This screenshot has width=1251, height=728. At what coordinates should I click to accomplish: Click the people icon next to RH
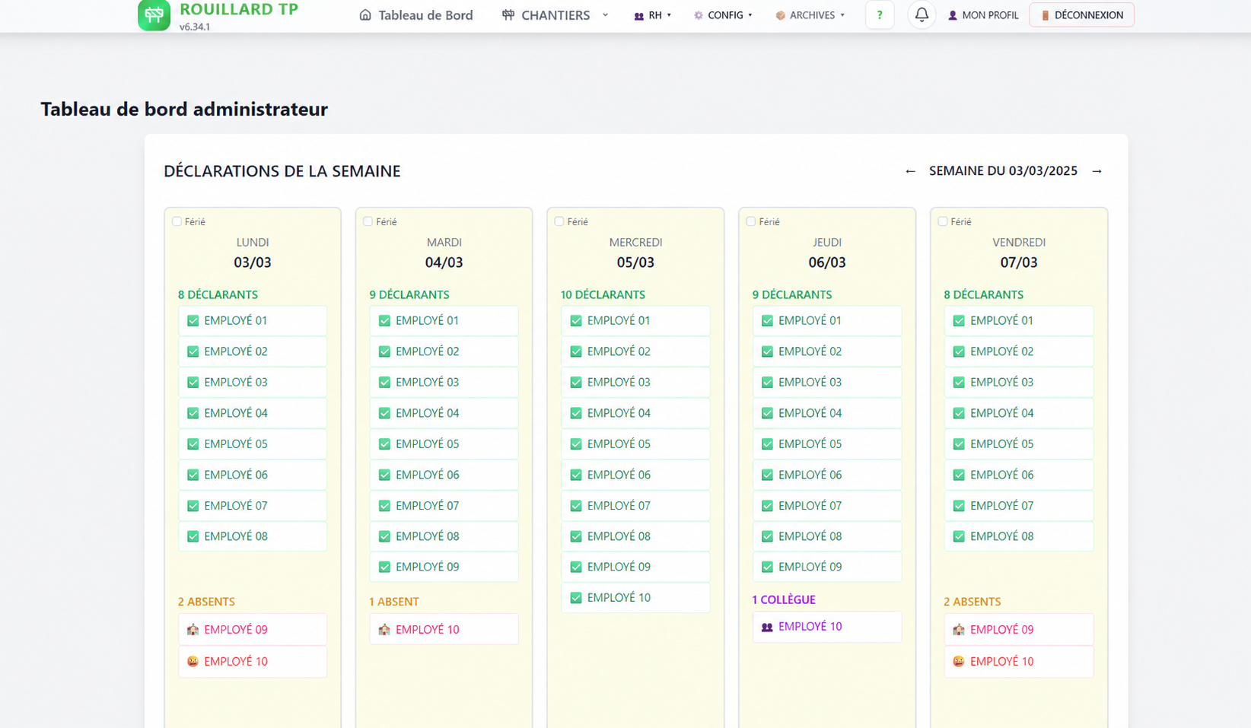pyautogui.click(x=639, y=16)
